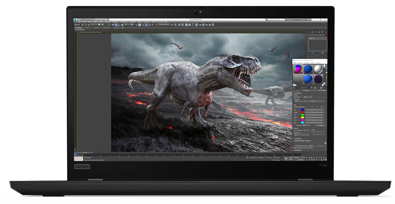
Task: Select the Select and Move tool
Action: coord(113,25)
